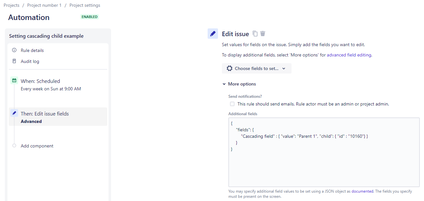Open the documented link below JSON box
The image size is (424, 201).
[362, 191]
